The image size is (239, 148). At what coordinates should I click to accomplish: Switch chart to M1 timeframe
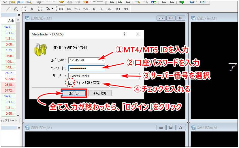pos(61,9)
